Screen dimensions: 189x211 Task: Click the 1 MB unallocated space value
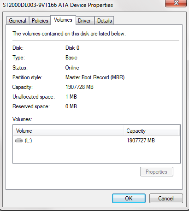[71, 97]
